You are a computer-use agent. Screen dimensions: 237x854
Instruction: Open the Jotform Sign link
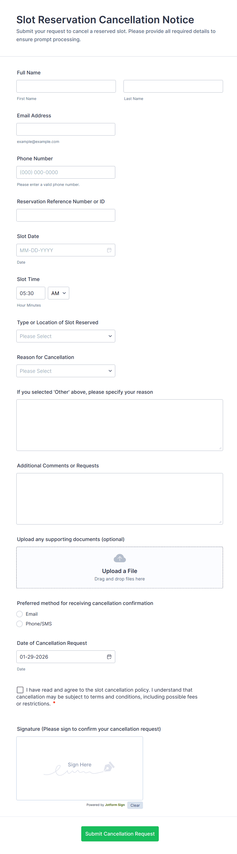115,805
